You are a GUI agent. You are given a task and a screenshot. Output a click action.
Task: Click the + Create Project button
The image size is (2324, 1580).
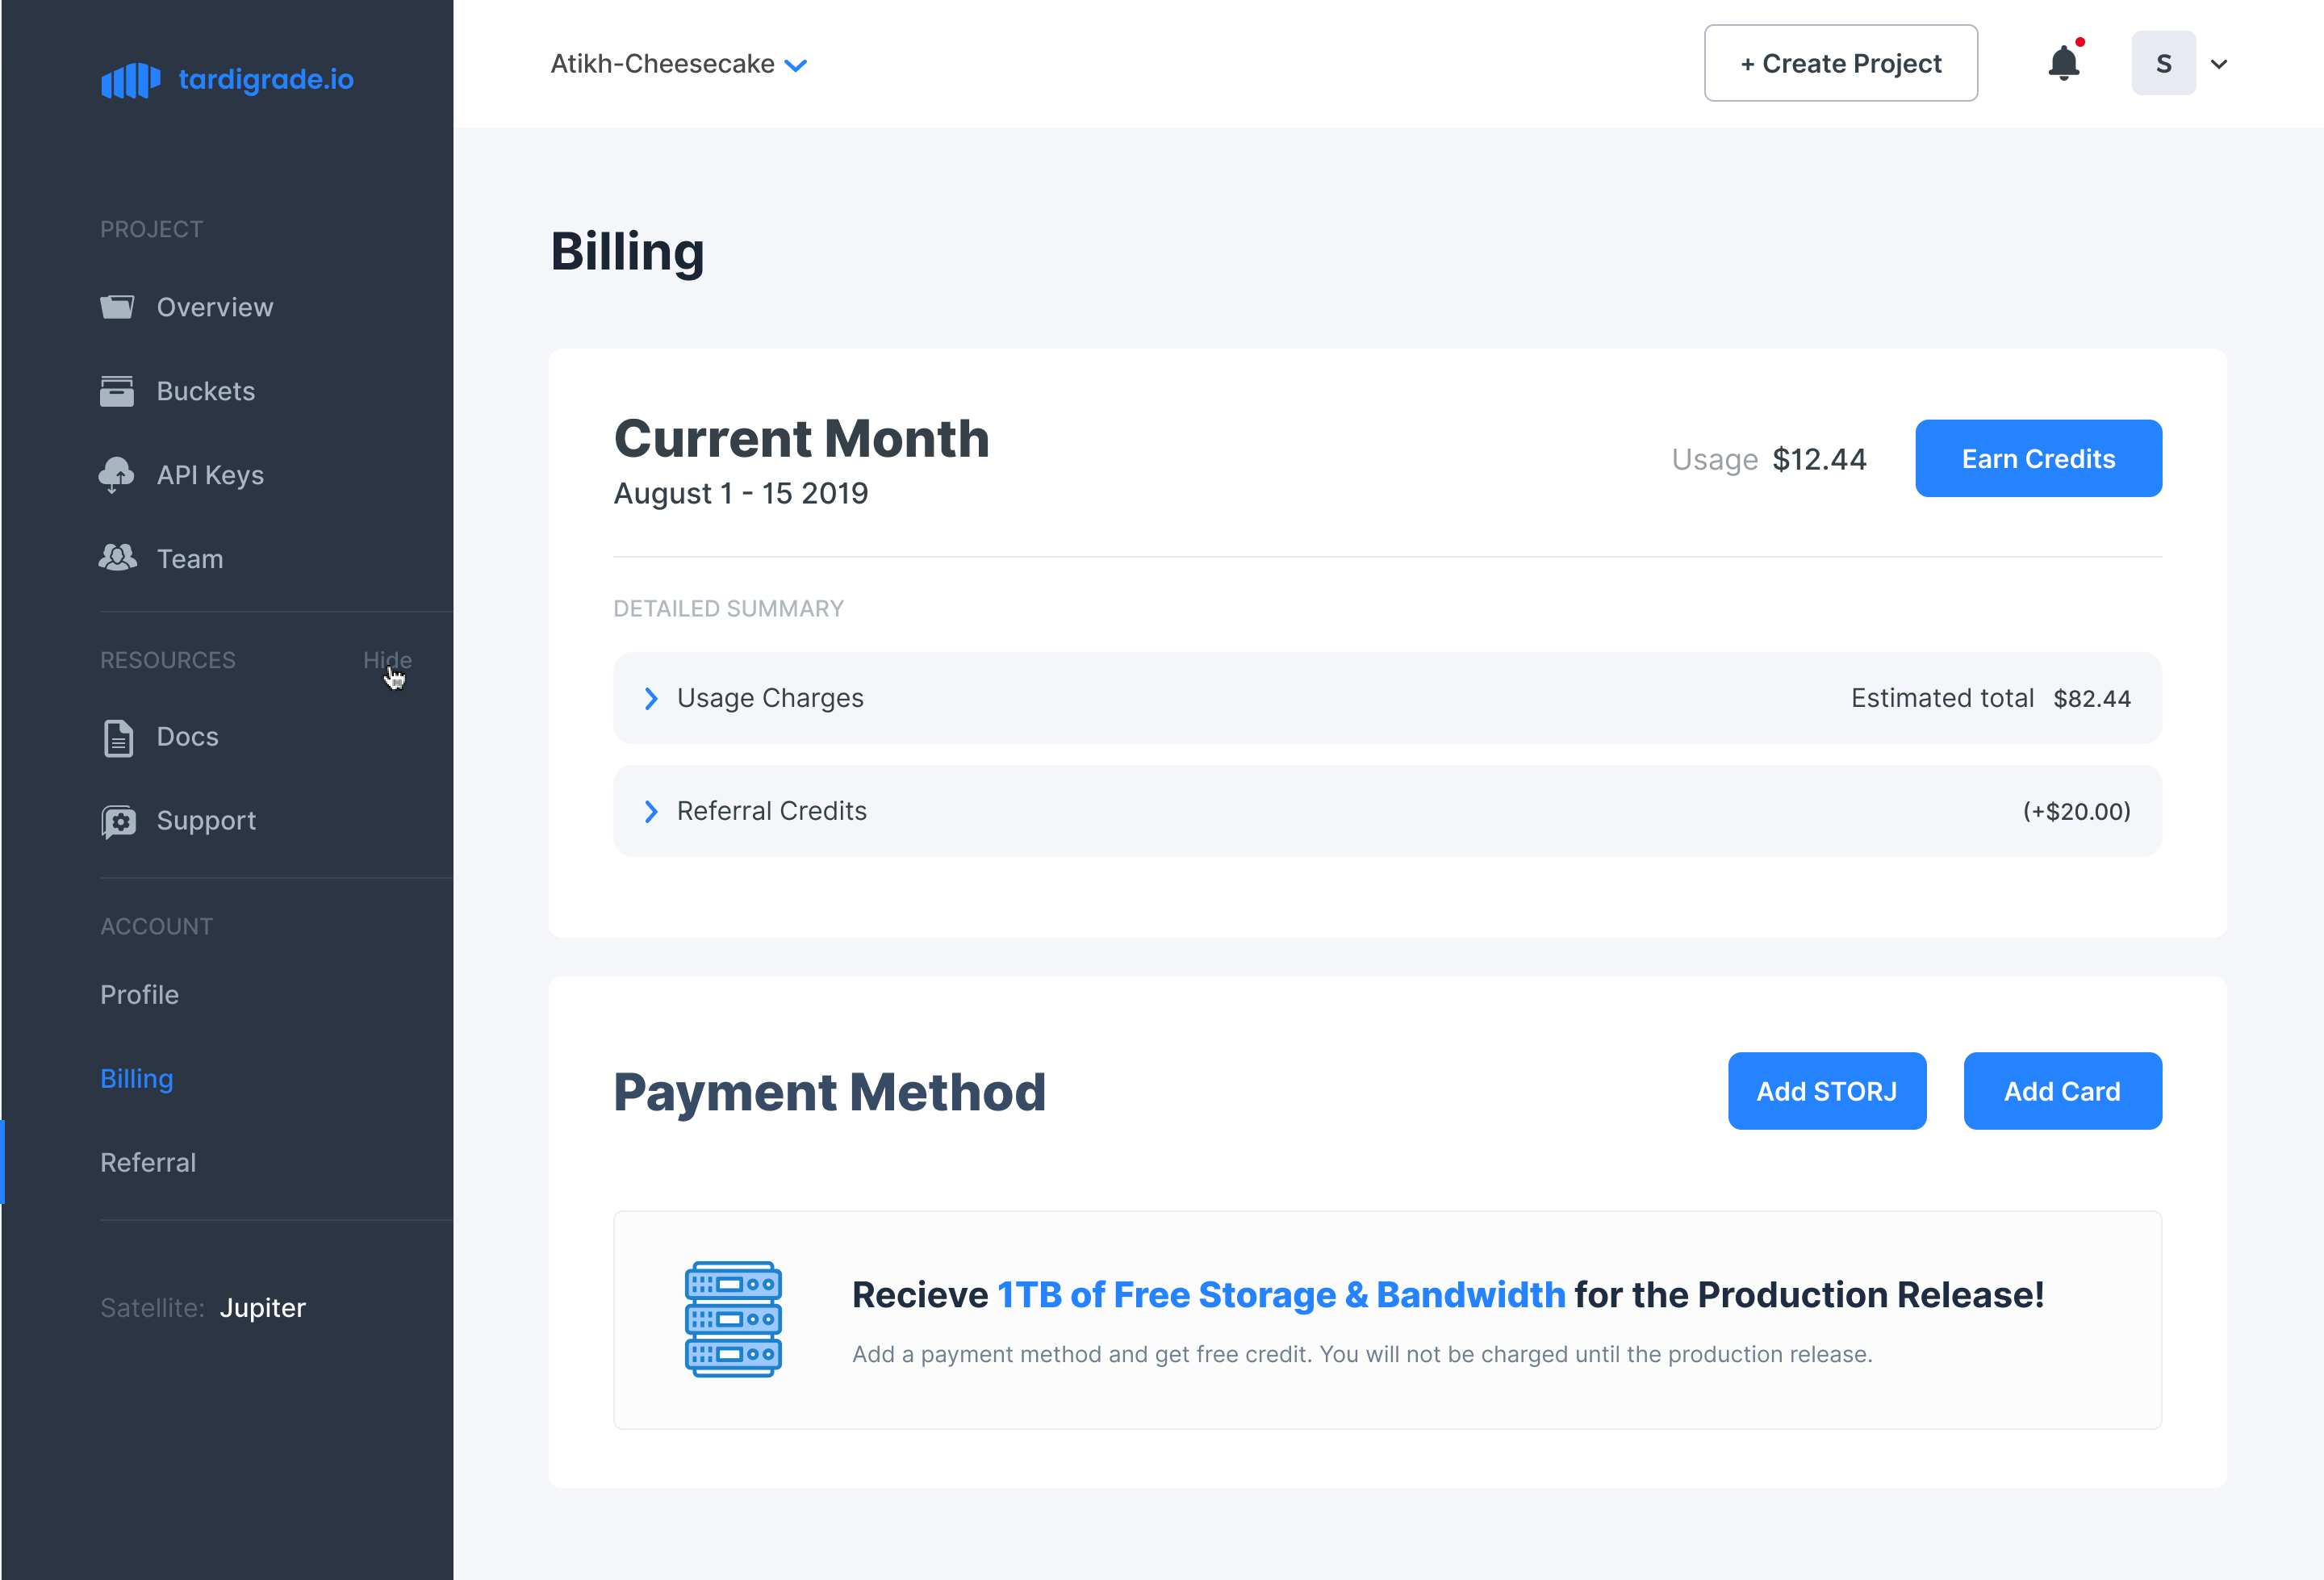click(x=1841, y=63)
